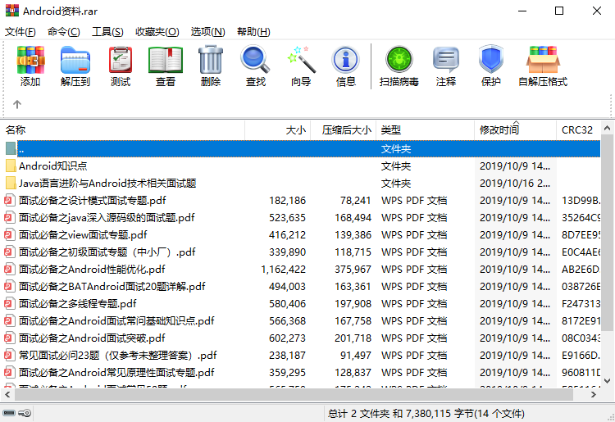This screenshot has width=615, height=422.
Task: Click status bar total 7,380,115 字节
Action: [x=440, y=414]
